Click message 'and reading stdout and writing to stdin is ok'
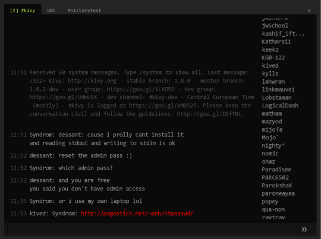 coord(102,143)
